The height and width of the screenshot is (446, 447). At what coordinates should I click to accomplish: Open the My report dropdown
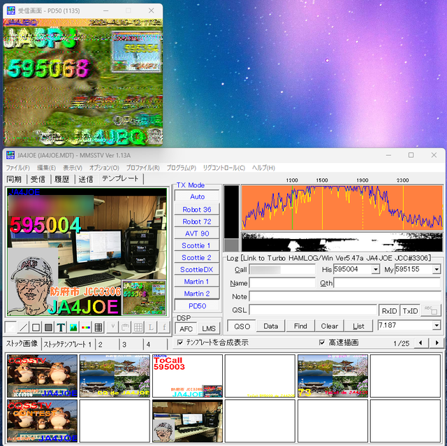coord(437,269)
